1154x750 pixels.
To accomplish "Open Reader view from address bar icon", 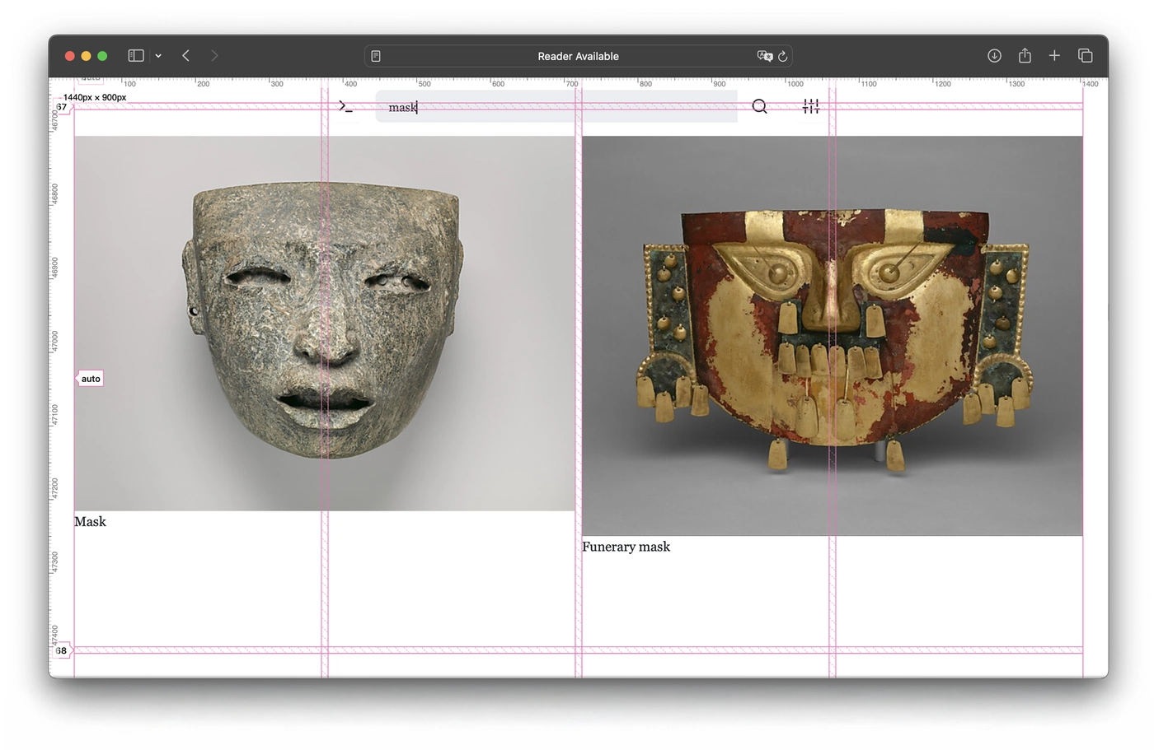I will tap(376, 56).
